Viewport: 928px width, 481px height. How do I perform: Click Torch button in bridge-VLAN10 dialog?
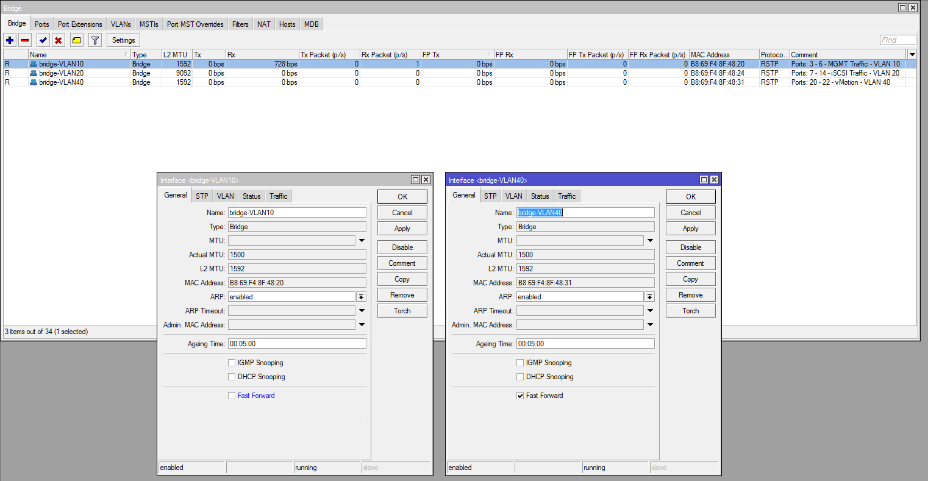coord(402,311)
